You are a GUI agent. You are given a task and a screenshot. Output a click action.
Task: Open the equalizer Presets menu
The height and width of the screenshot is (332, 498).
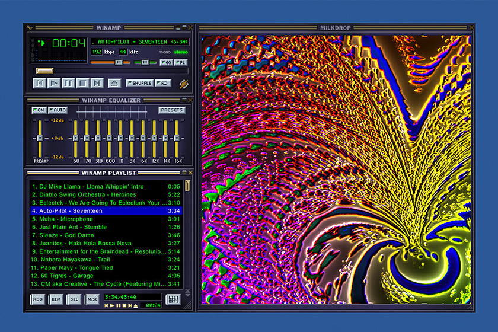pyautogui.click(x=171, y=110)
